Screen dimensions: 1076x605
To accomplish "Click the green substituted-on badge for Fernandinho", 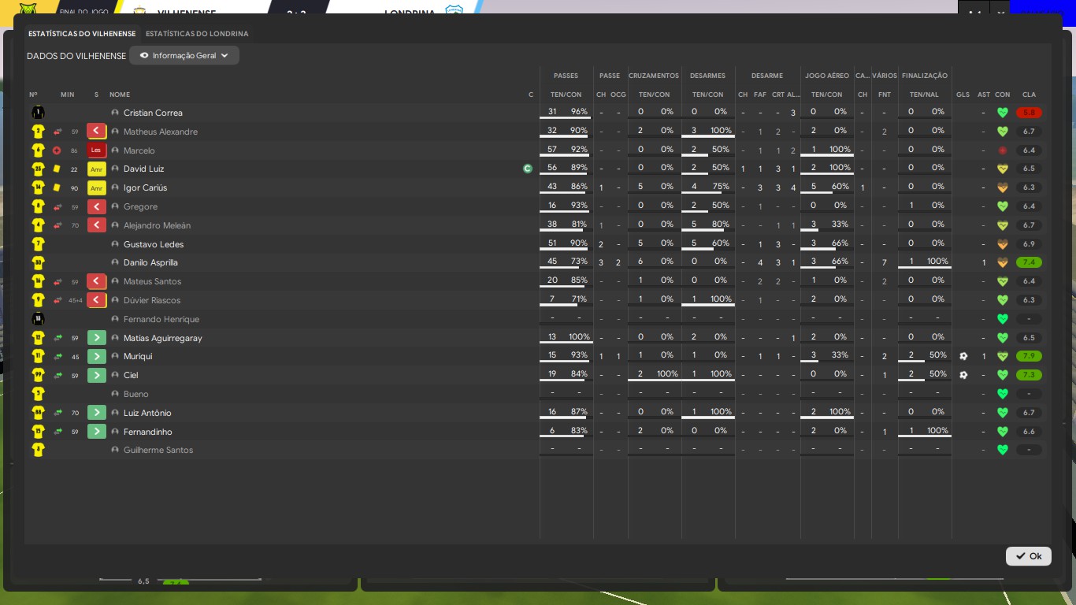I will pyautogui.click(x=96, y=432).
